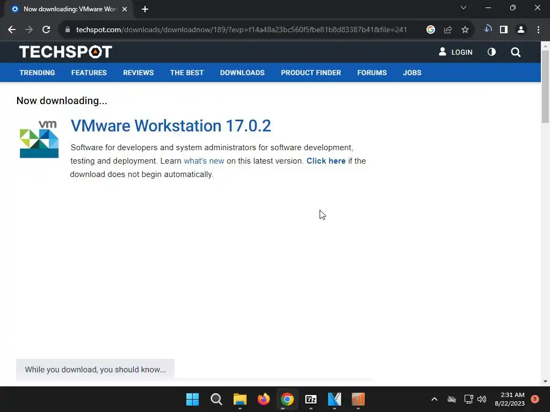This screenshot has width=550, height=412.
Task: Open the DOWNLOADS section
Action: [x=242, y=72]
